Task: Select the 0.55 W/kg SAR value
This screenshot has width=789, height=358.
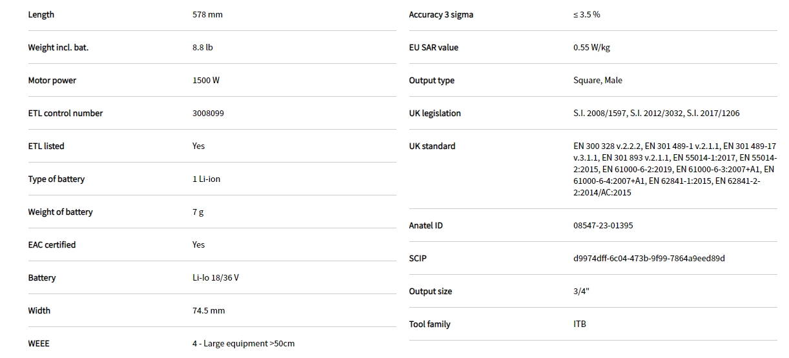Action: (x=593, y=47)
